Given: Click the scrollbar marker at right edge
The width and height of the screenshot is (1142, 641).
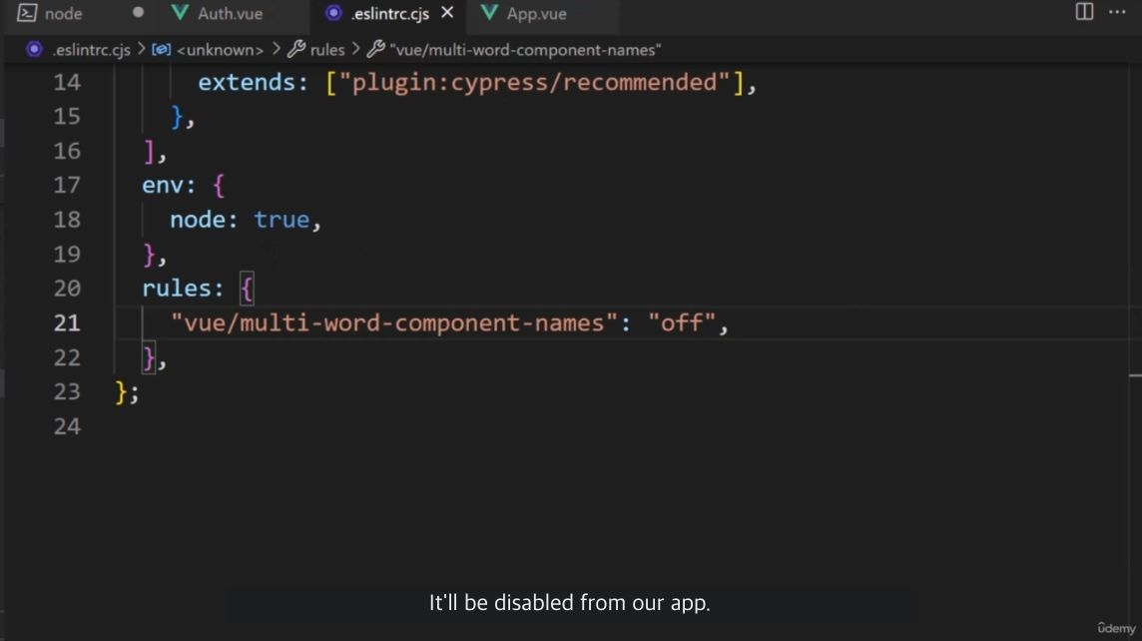Looking at the screenshot, I should pos(1135,375).
